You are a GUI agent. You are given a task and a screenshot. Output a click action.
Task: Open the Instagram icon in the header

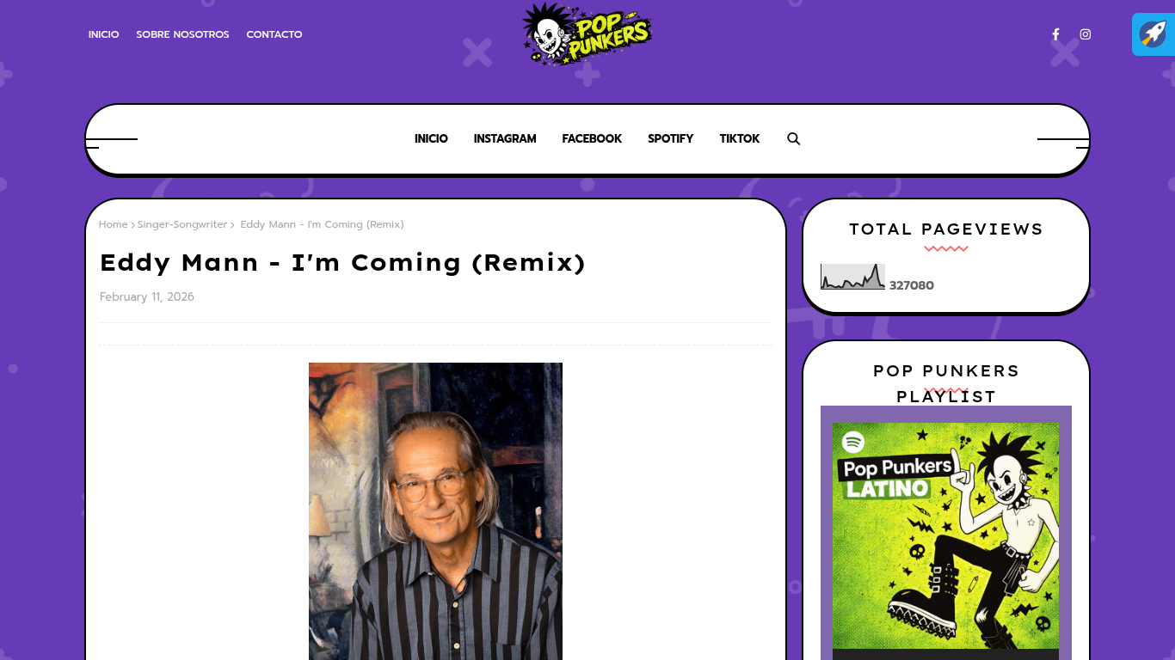(1086, 34)
